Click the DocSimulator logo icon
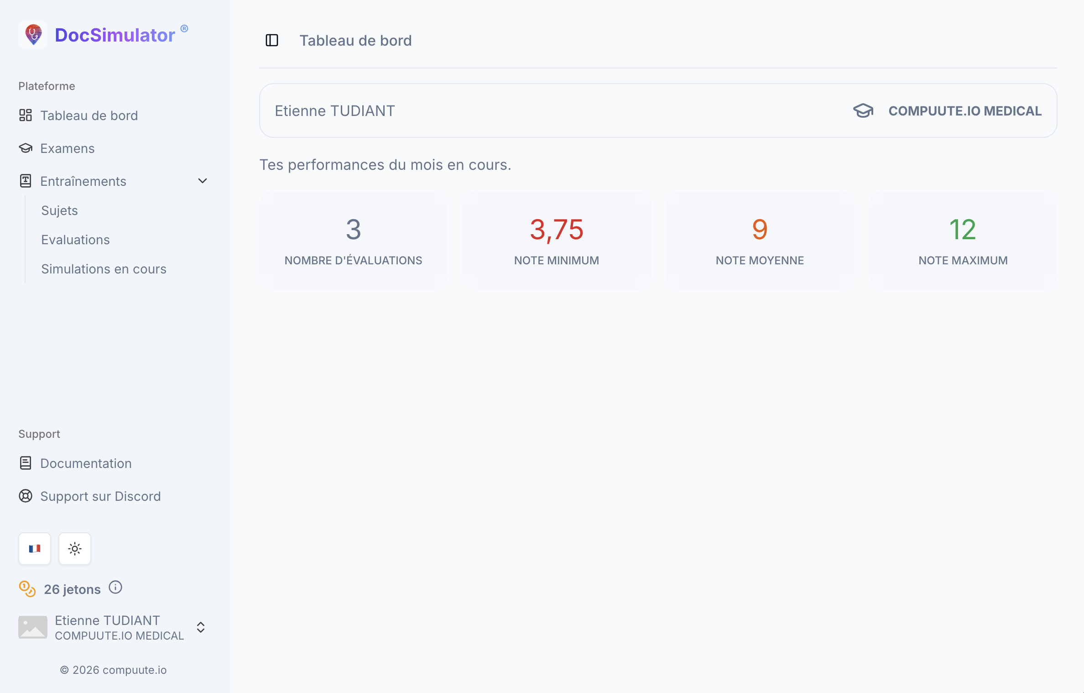1084x693 pixels. point(33,35)
